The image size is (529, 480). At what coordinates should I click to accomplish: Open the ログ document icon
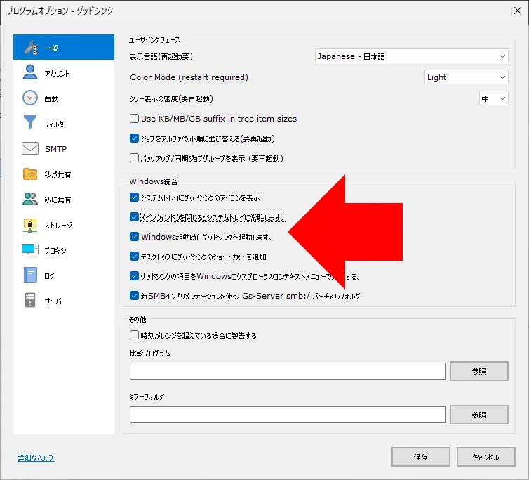[30, 275]
